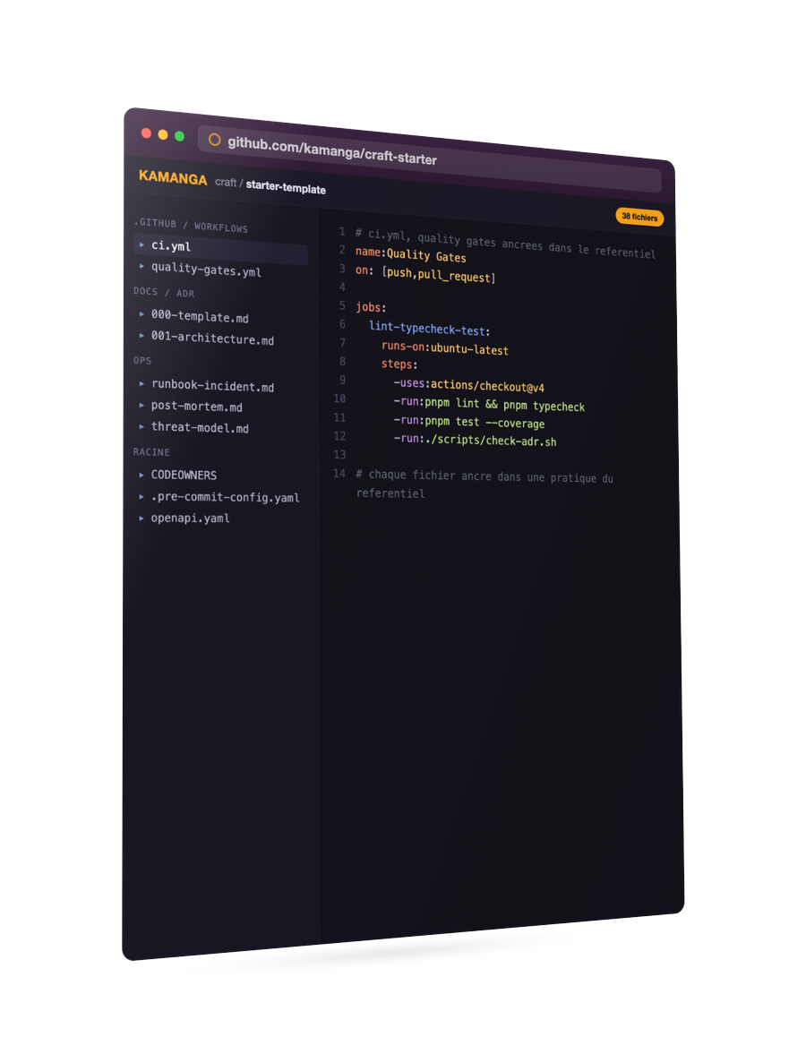The height and width of the screenshot is (1054, 806).
Task: Click the RACINE section header
Action: (151, 451)
